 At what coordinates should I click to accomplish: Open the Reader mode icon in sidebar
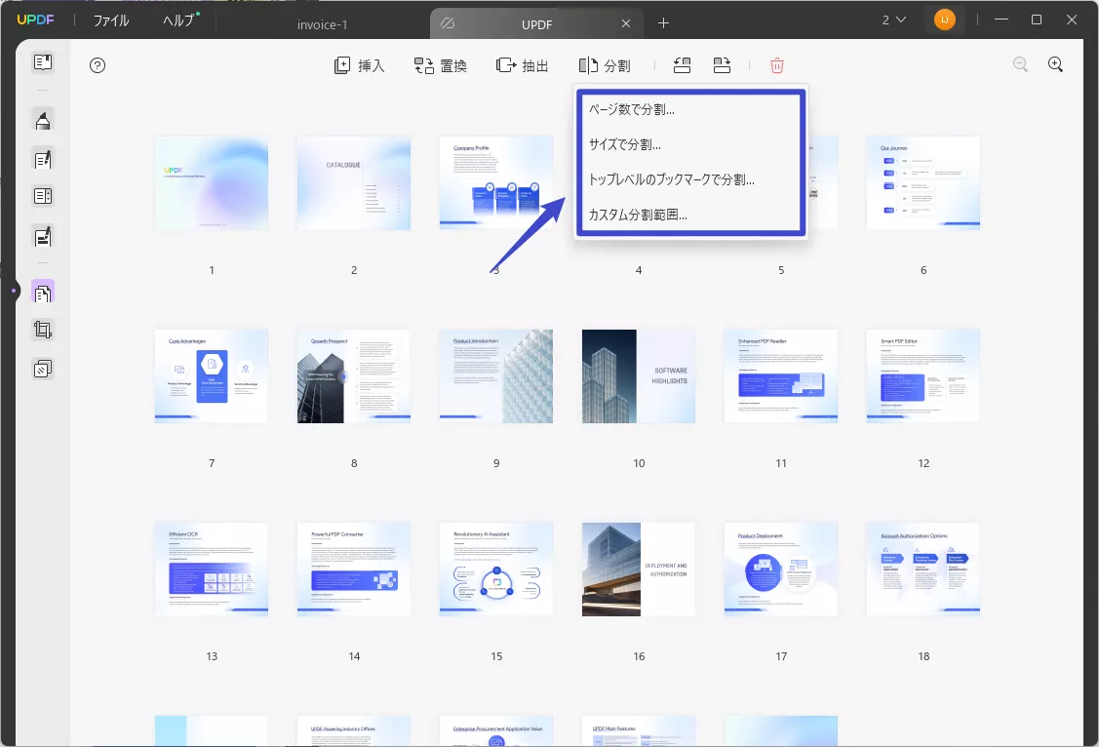[43, 62]
